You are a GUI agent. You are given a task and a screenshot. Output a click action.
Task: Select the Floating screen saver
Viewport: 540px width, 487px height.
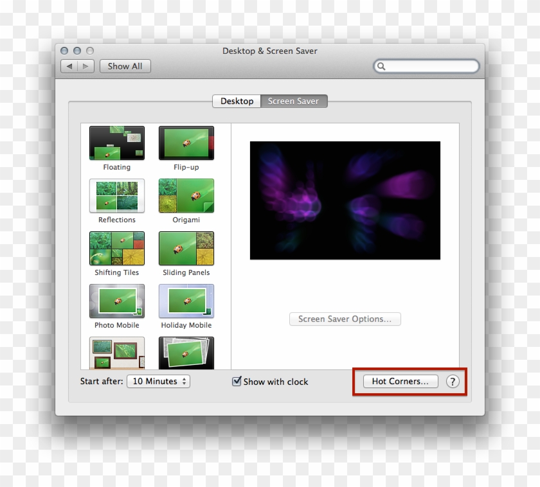pos(116,143)
